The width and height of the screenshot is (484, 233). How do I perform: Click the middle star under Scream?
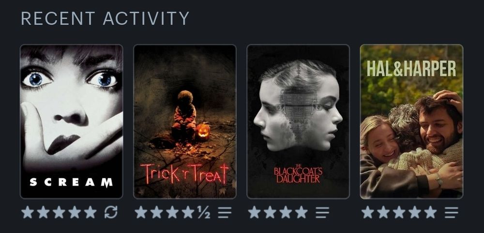pos(59,212)
